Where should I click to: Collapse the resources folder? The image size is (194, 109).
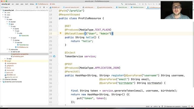pyautogui.click(x=7, y=49)
